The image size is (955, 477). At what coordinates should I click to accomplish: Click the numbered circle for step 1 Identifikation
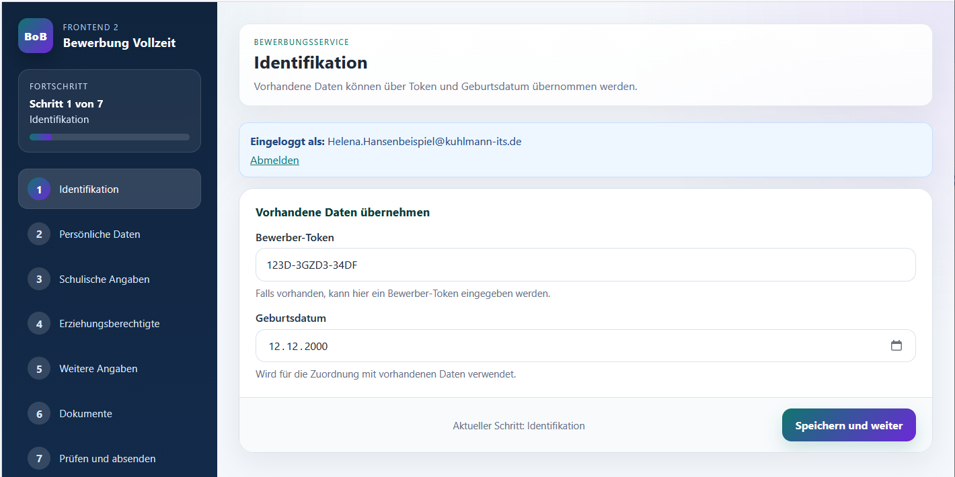(x=39, y=189)
